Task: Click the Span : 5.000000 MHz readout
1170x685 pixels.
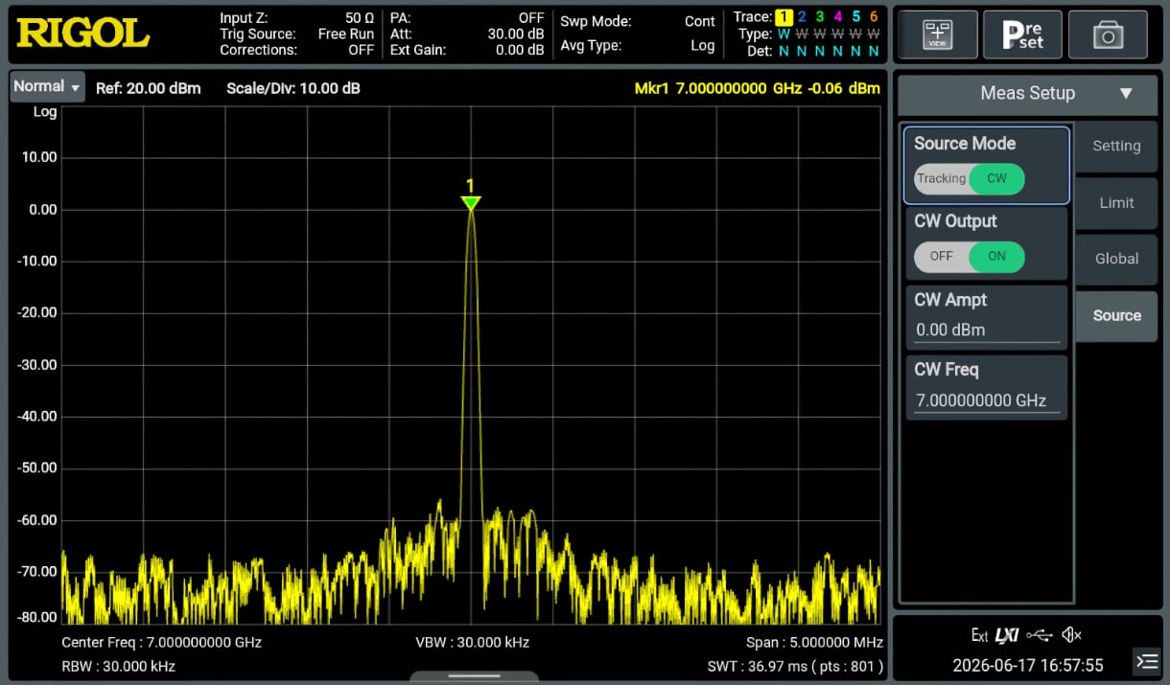Action: click(x=813, y=642)
